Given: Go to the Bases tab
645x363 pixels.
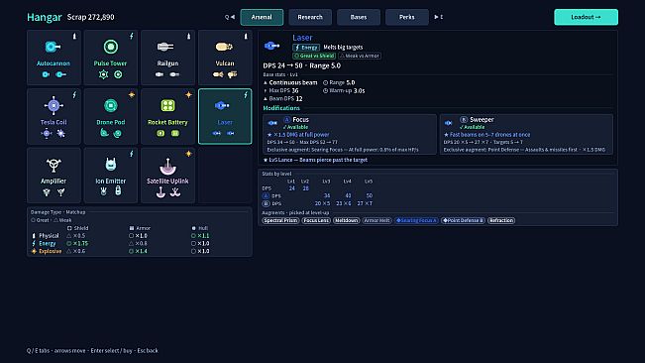Looking at the screenshot, I should click(x=359, y=17).
